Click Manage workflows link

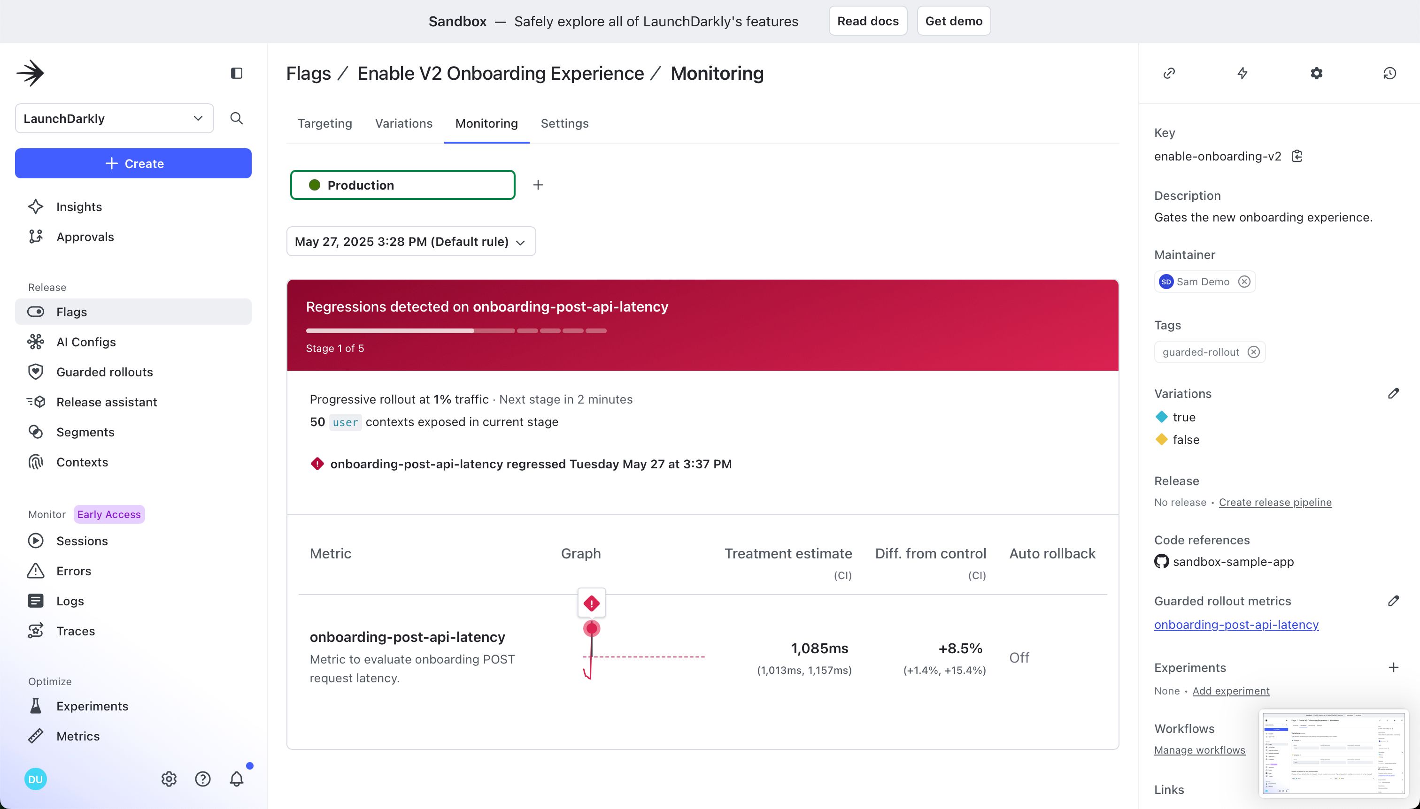[x=1199, y=749]
